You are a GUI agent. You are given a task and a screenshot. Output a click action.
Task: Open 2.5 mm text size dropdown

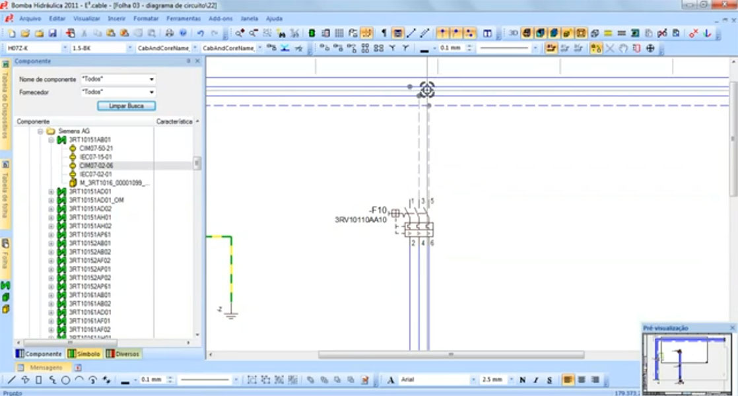(x=511, y=380)
